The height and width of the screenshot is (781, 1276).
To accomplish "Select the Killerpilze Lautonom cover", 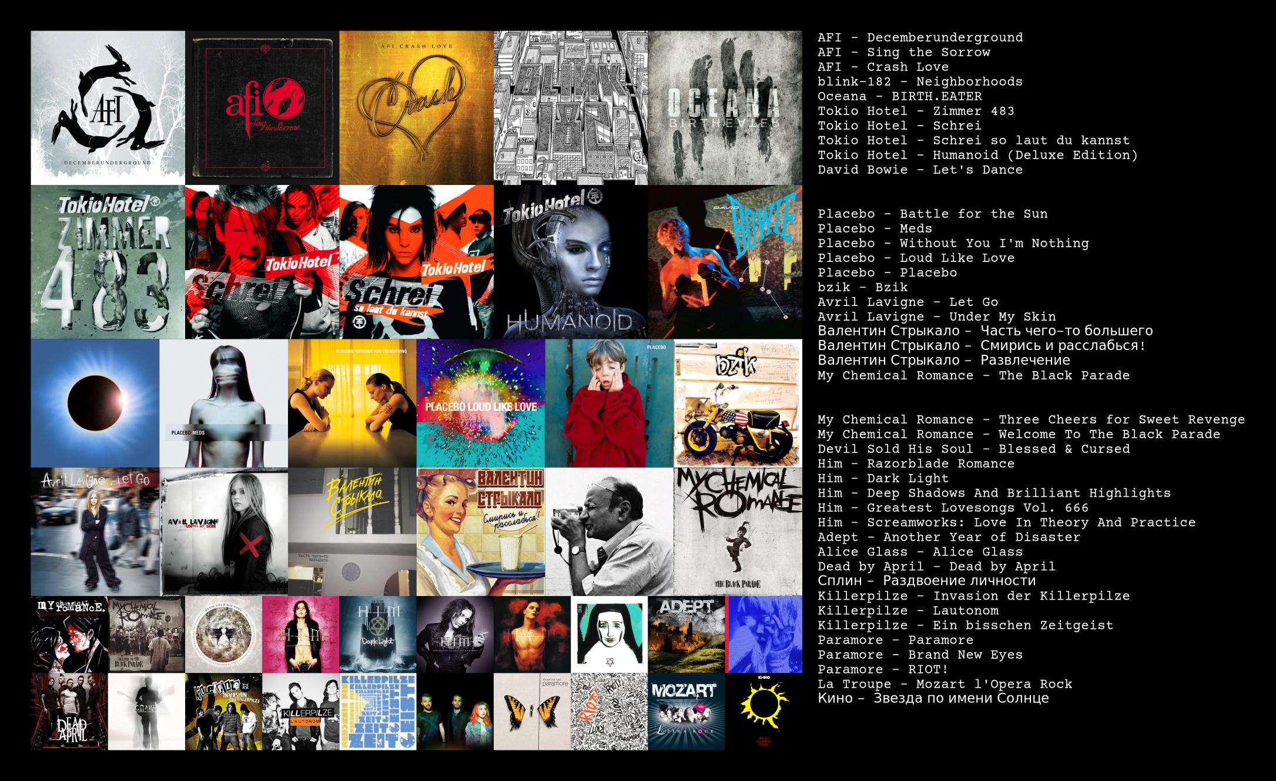I will click(x=300, y=711).
